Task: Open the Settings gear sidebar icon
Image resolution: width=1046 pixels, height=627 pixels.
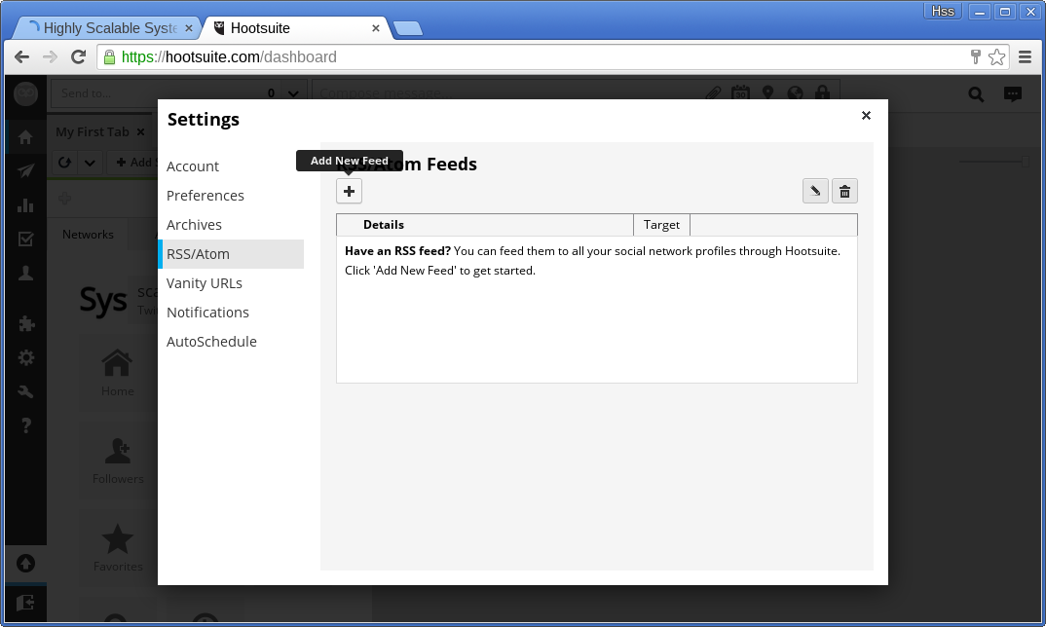Action: pyautogui.click(x=25, y=358)
